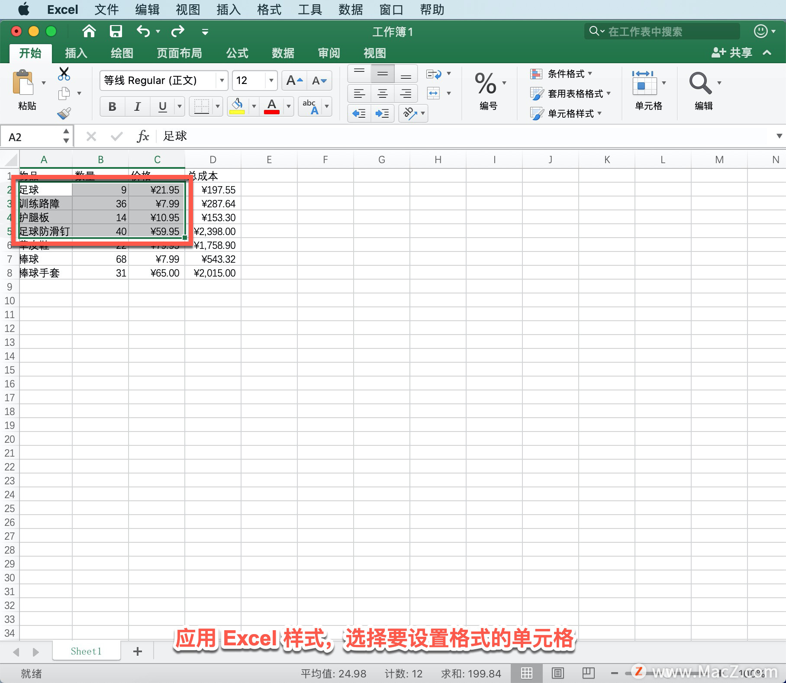The width and height of the screenshot is (786, 683).
Task: Open the Editing magnifier icon
Action: (700, 83)
